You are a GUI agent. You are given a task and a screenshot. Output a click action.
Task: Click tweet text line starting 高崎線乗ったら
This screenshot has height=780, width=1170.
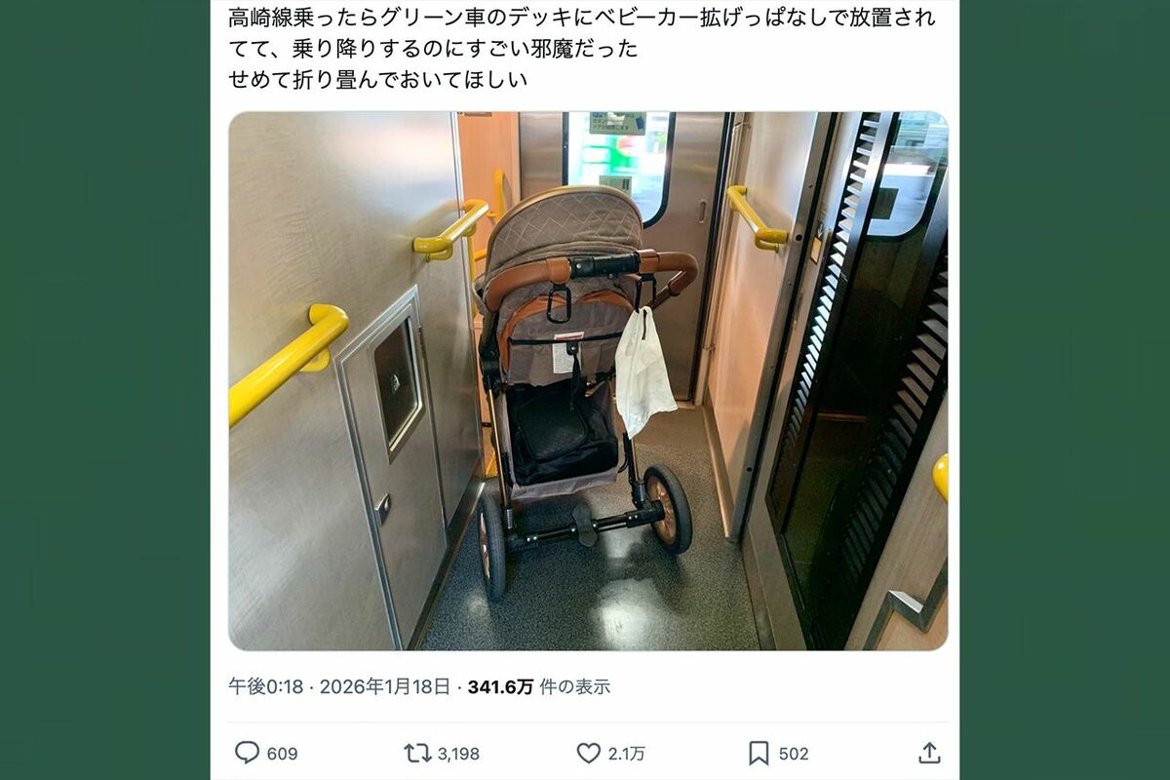click(x=582, y=18)
